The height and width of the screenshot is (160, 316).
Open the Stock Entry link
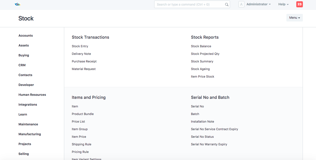tap(80, 46)
